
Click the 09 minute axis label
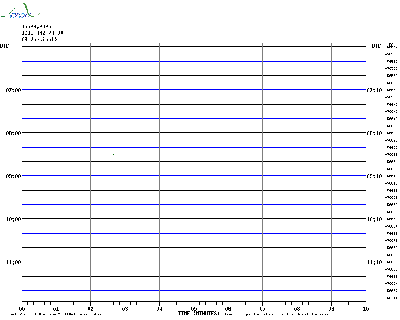point(331,309)
